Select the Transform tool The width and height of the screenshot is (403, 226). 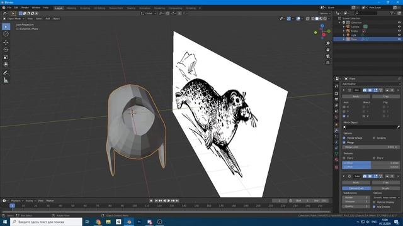click(6, 64)
